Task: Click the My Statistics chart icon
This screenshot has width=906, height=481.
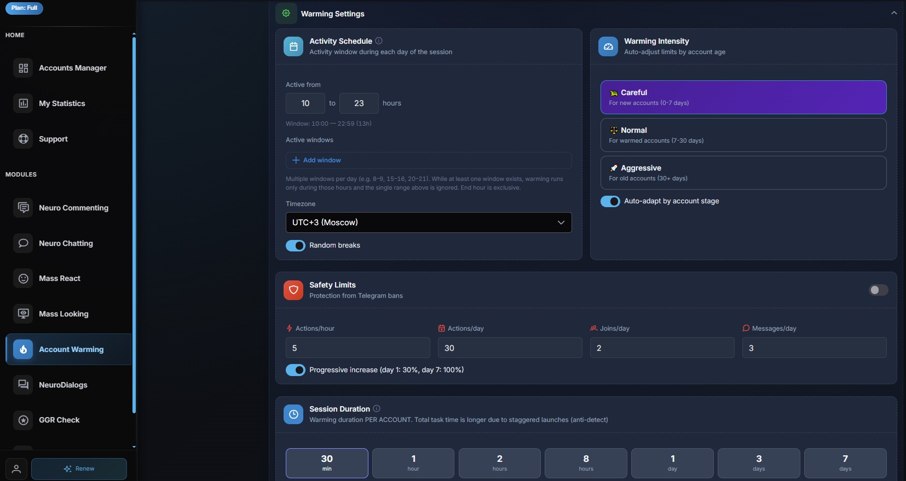Action: click(x=23, y=103)
